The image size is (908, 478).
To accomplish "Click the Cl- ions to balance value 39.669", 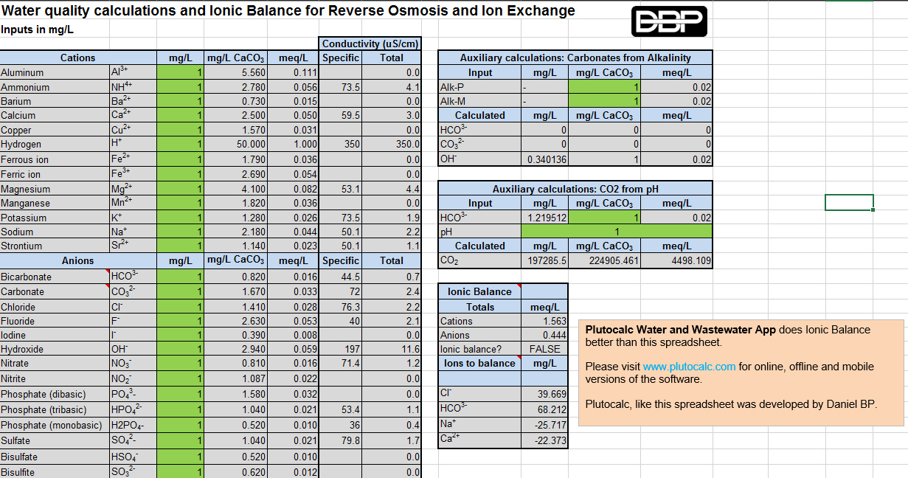I will pyautogui.click(x=544, y=395).
